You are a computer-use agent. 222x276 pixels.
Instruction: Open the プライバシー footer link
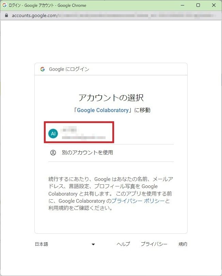pyautogui.click(x=154, y=244)
